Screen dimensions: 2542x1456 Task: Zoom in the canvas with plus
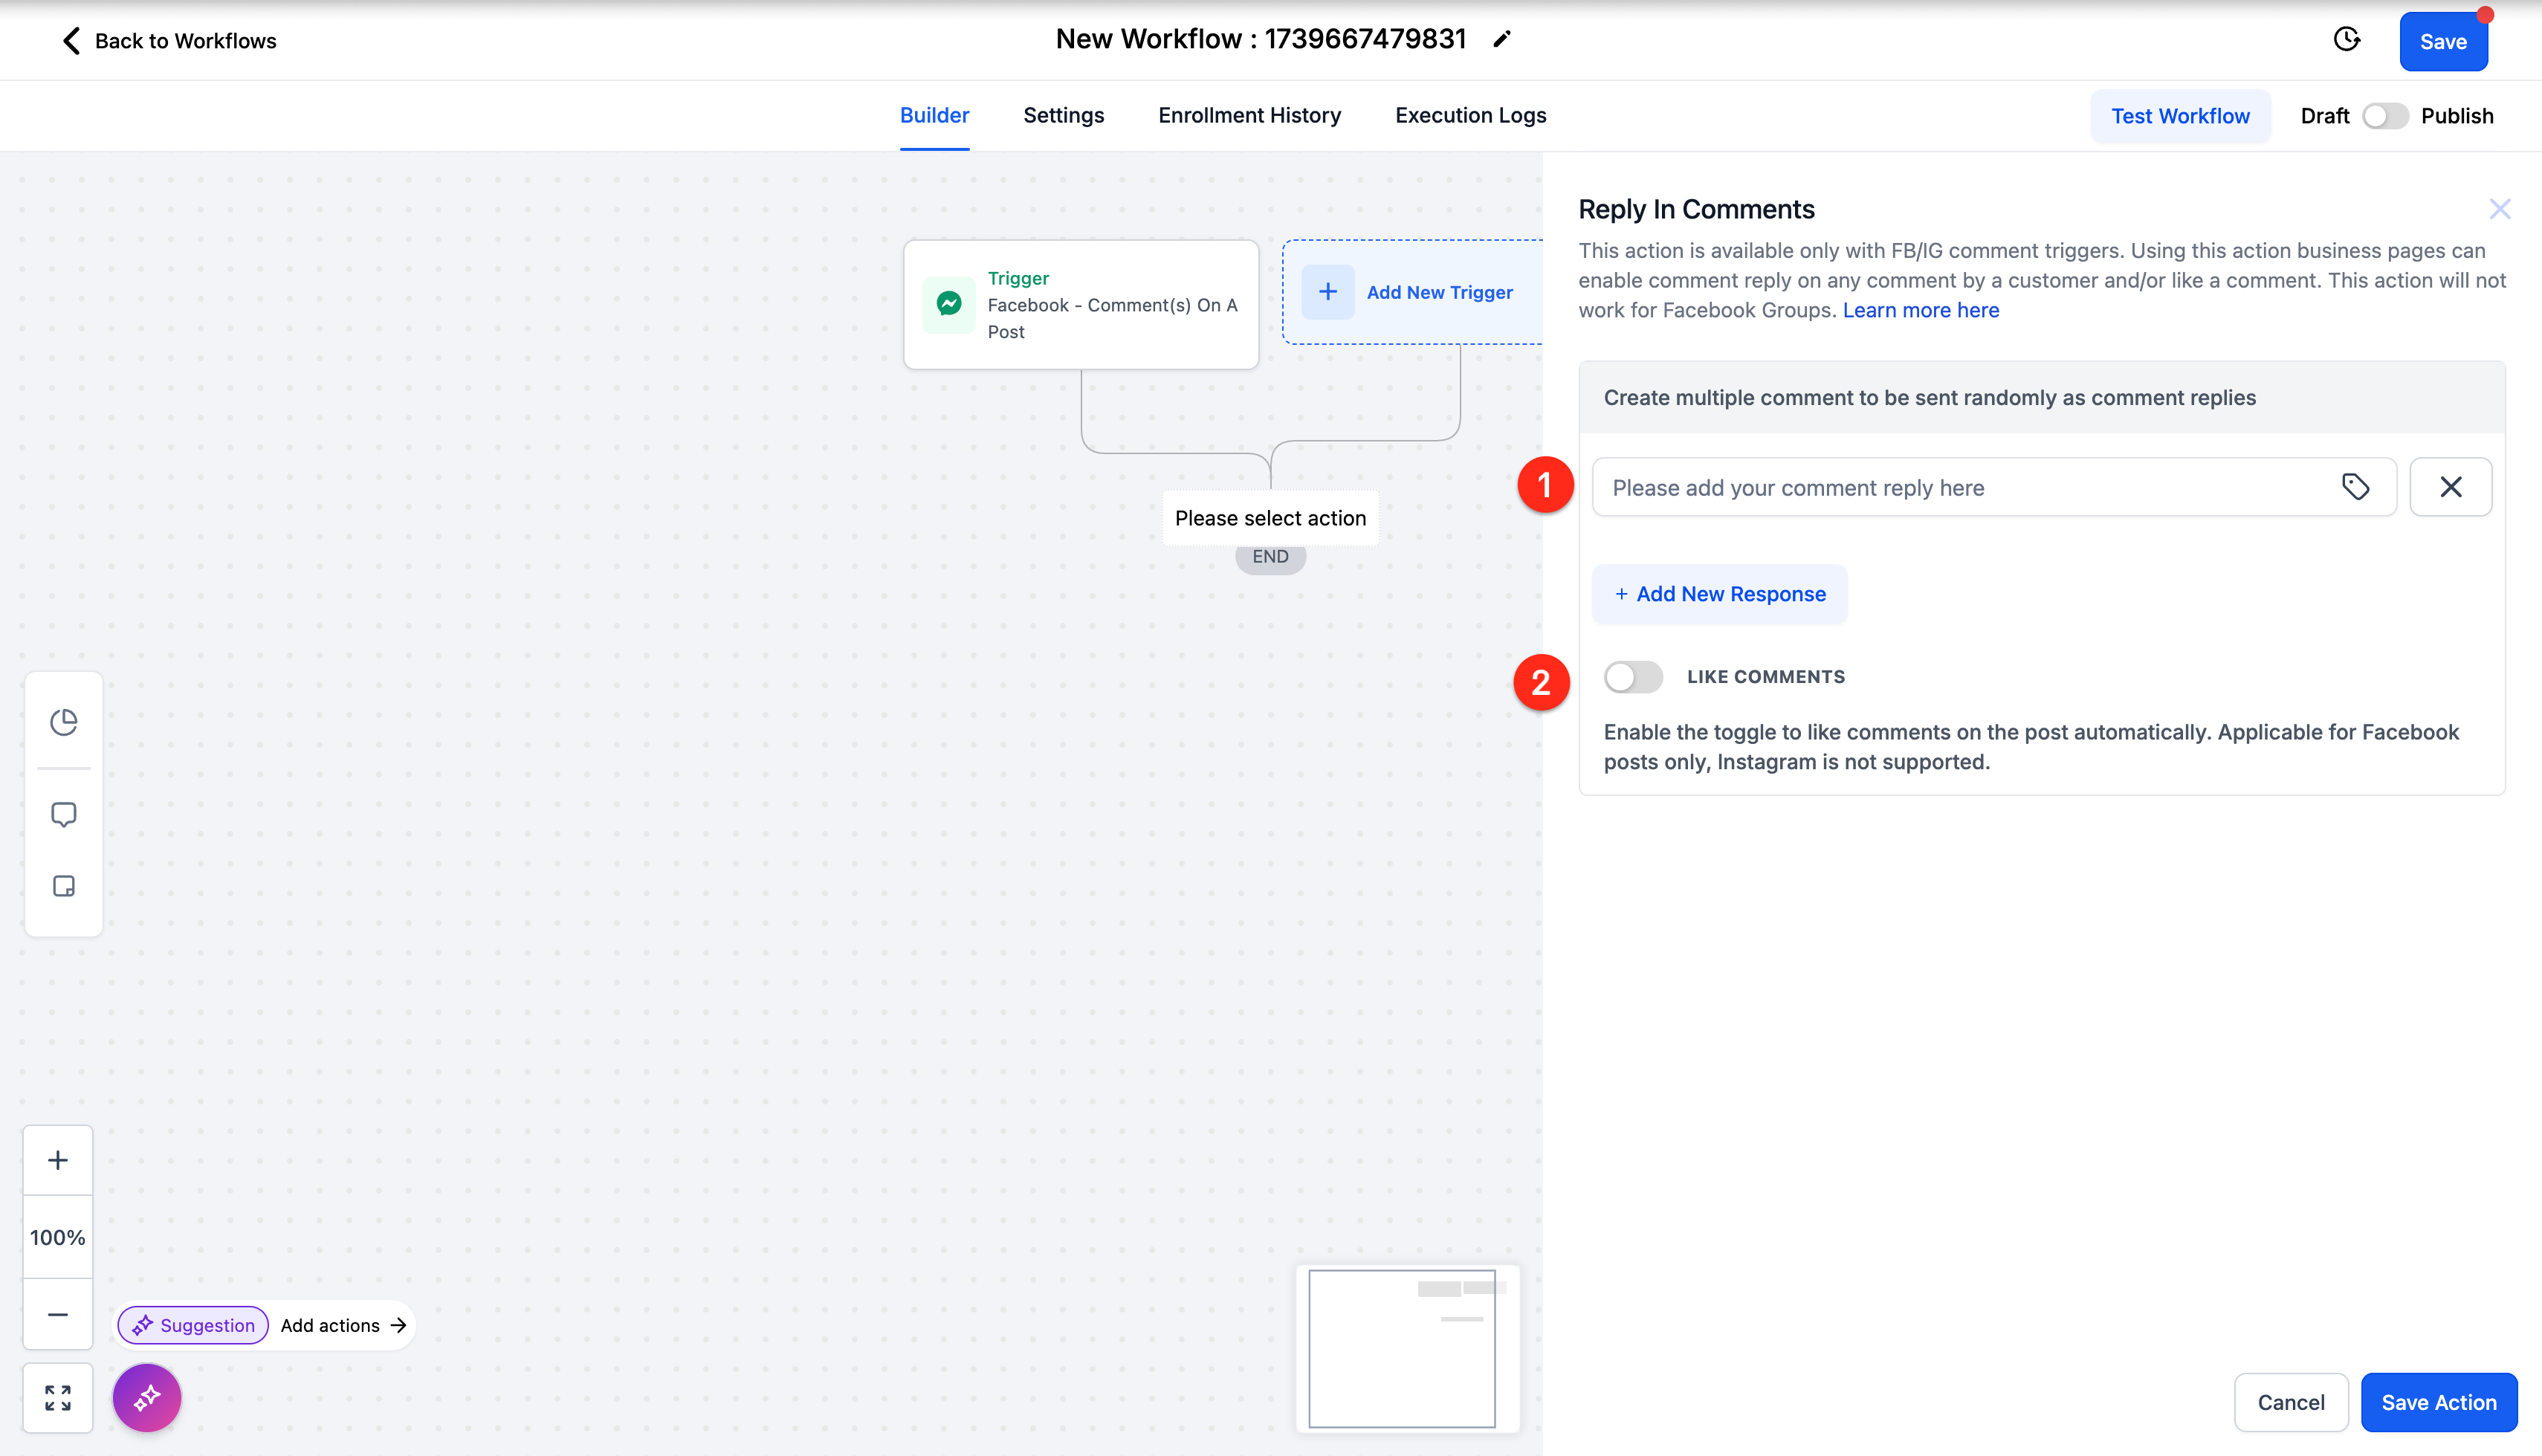pyautogui.click(x=58, y=1160)
